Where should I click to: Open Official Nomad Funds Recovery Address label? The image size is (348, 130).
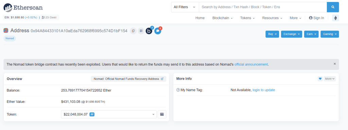128,79
